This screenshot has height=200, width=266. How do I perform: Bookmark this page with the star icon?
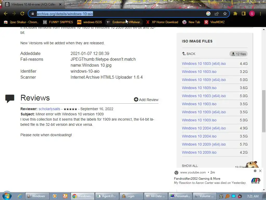tap(225, 14)
